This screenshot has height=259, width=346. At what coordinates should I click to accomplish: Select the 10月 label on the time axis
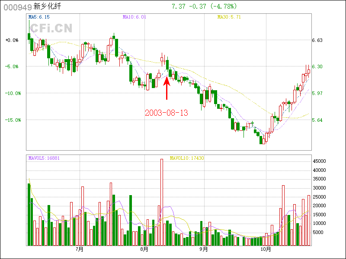[x=266, y=250]
